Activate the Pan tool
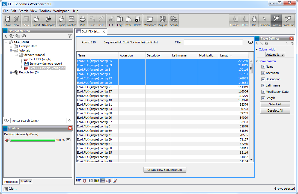The image size is (298, 194). pyautogui.click(x=254, y=21)
